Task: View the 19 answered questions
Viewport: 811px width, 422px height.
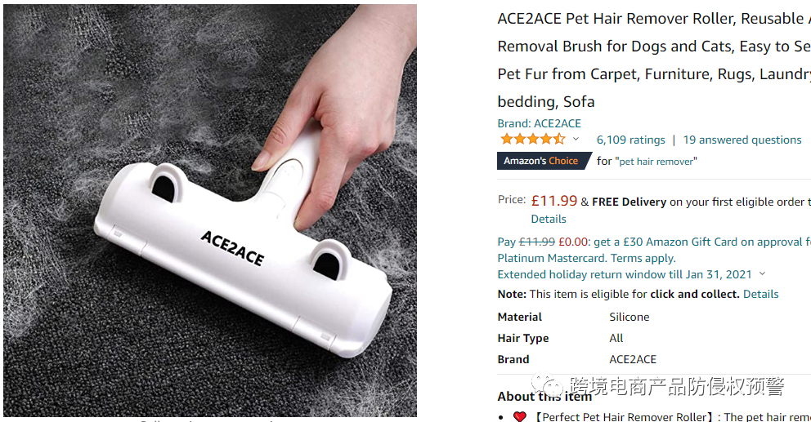Action: 742,140
